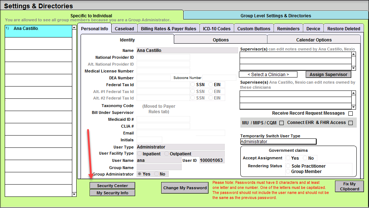Click the Assign Supervisor button
Image resolution: width=369 pixels, height=208 pixels.
pos(328,75)
